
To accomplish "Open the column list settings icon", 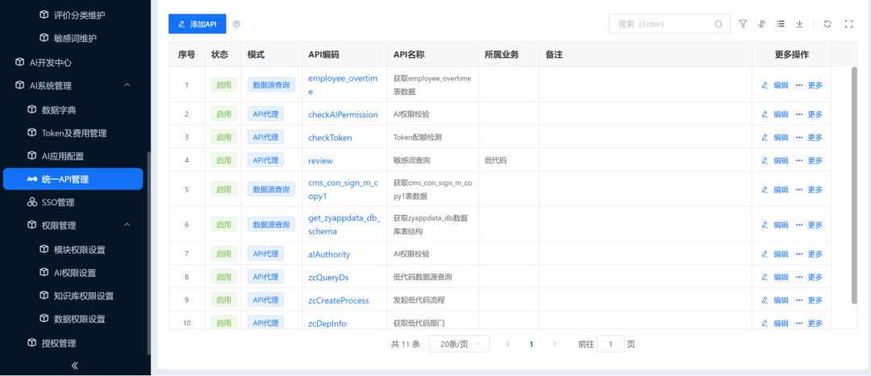I will coord(781,24).
